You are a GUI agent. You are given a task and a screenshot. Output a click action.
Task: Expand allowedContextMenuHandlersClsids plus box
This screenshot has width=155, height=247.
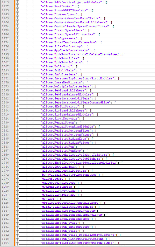[x=17, y=18]
